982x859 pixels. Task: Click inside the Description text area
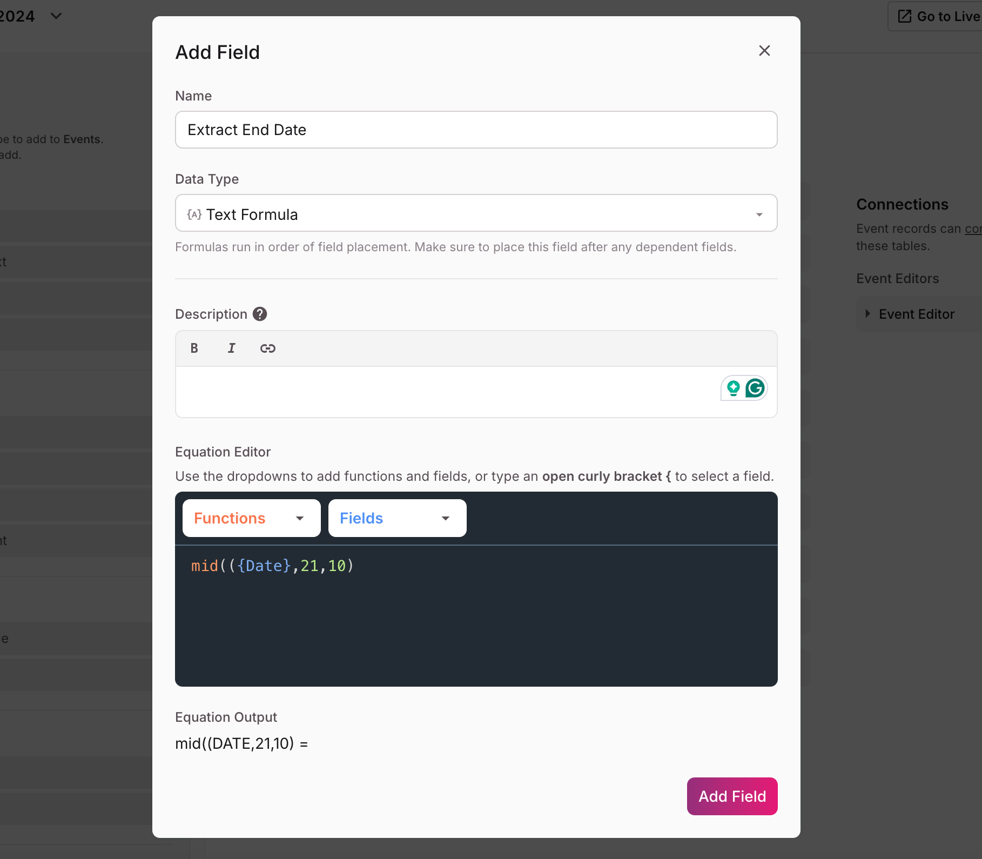(x=443, y=392)
